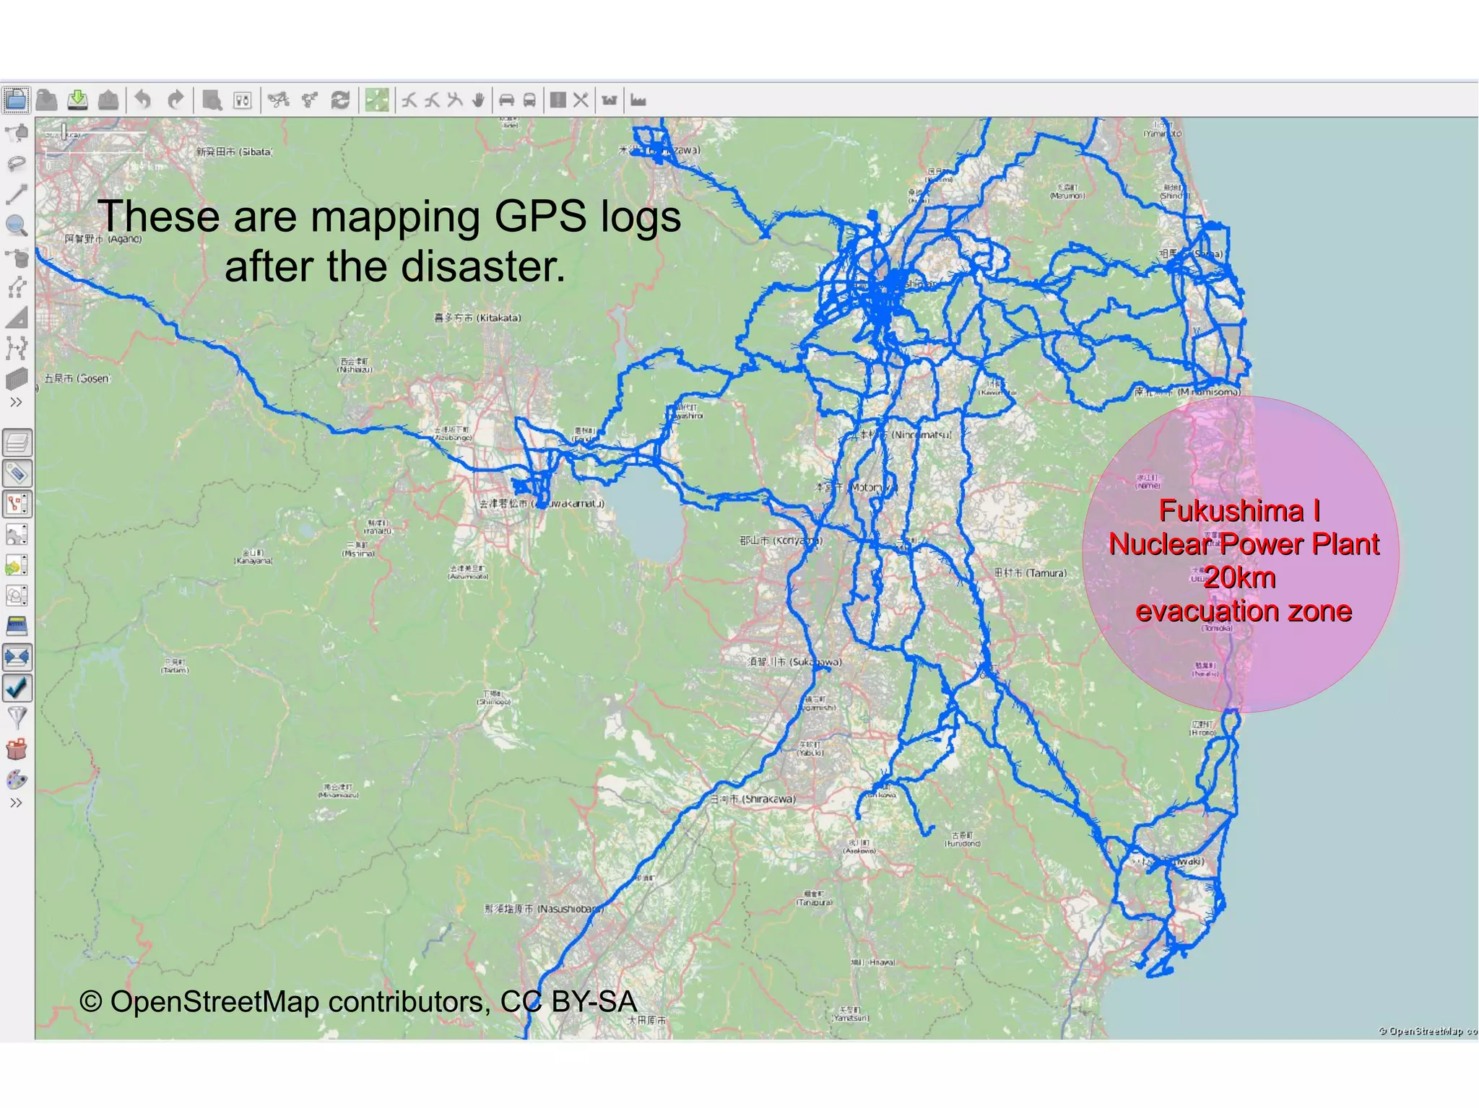Open the Filter funnel panel
Image resolution: width=1479 pixels, height=1108 pixels.
pos(17,717)
